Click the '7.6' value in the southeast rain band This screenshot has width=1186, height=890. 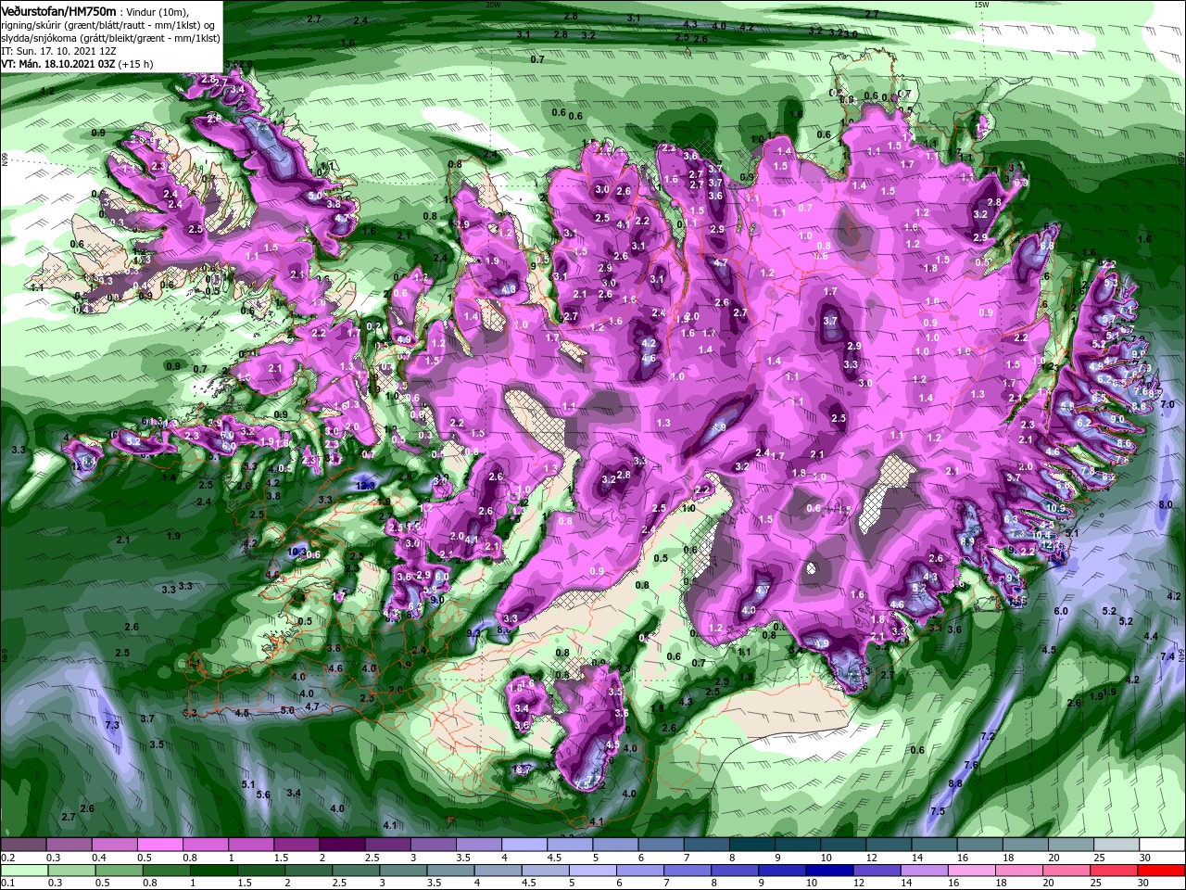coord(971,765)
